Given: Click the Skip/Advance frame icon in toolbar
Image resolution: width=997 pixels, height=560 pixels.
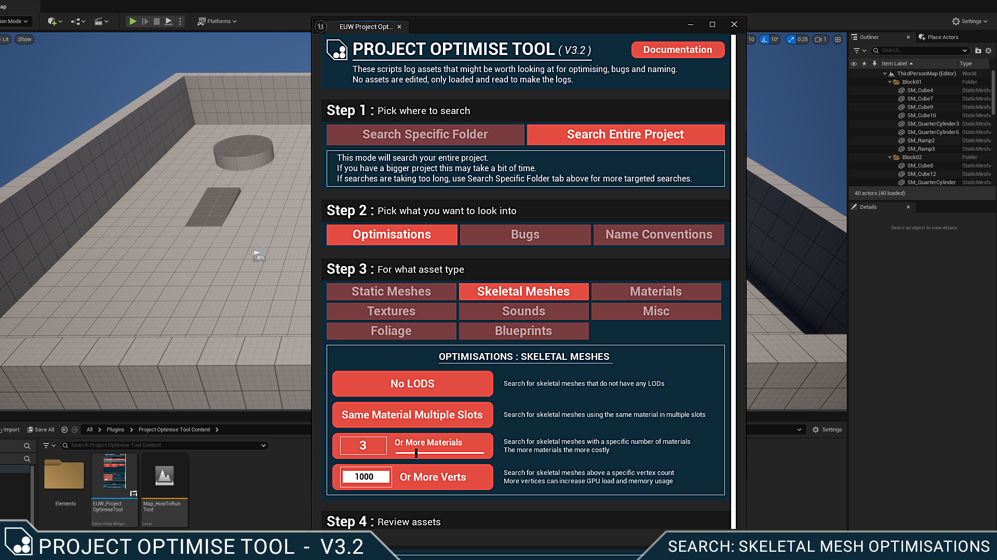Looking at the screenshot, I should [x=145, y=21].
